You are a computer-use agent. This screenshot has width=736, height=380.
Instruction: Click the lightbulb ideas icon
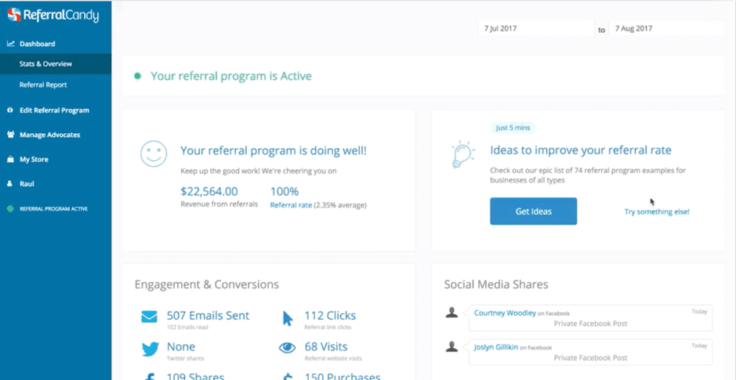(463, 155)
